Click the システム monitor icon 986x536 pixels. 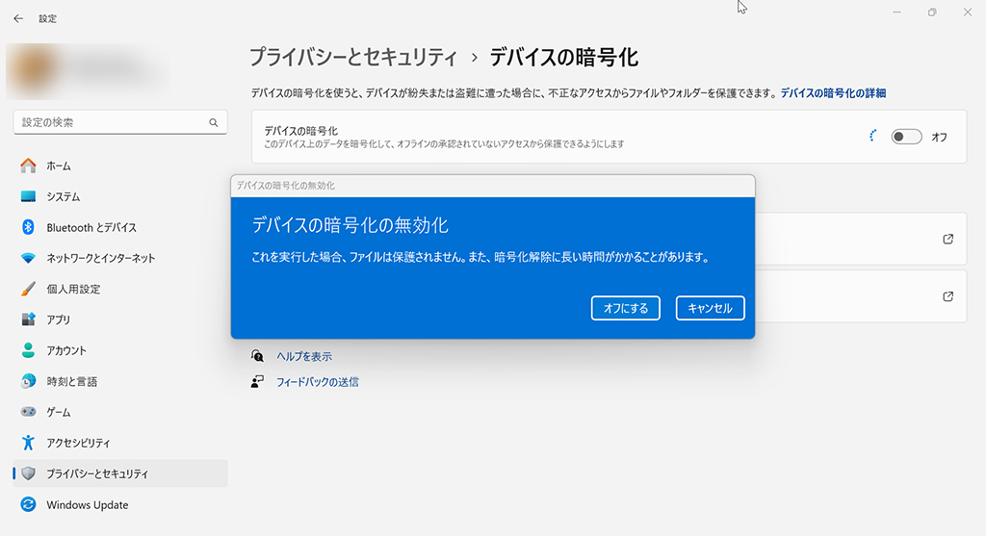(28, 196)
